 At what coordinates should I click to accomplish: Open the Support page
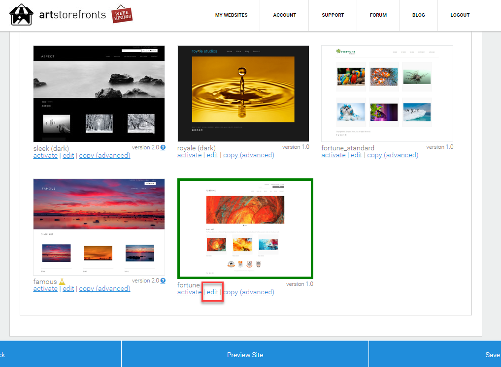pos(333,15)
